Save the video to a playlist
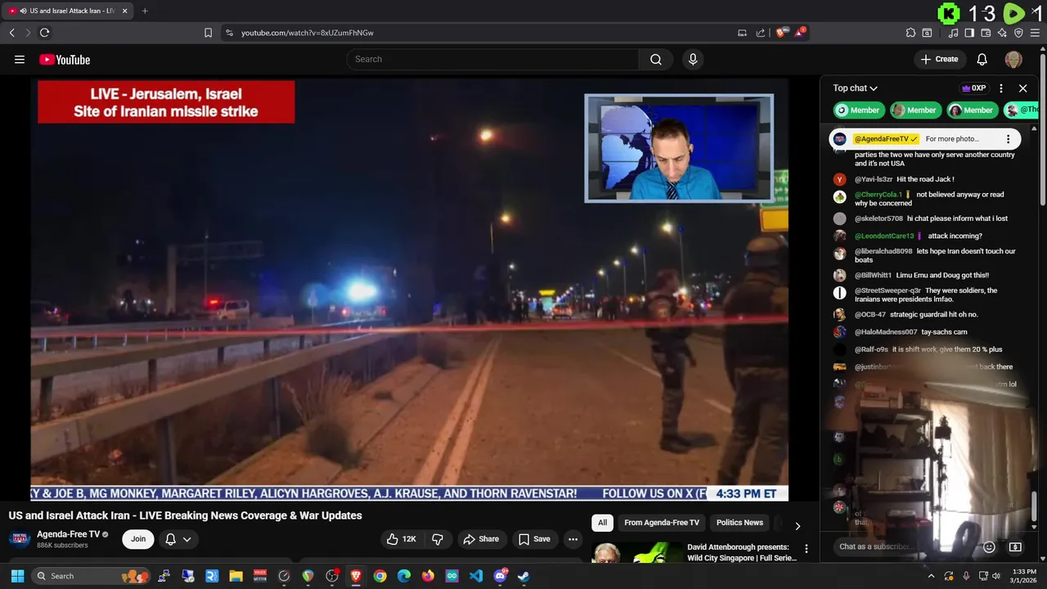 [x=534, y=539]
